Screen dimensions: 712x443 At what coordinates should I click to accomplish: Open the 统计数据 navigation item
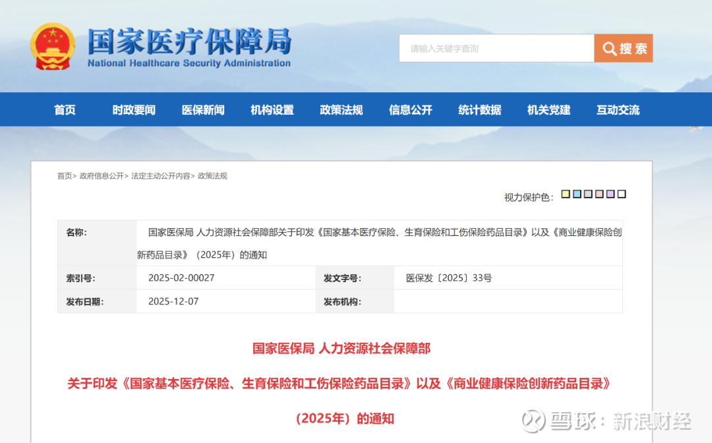(x=479, y=110)
